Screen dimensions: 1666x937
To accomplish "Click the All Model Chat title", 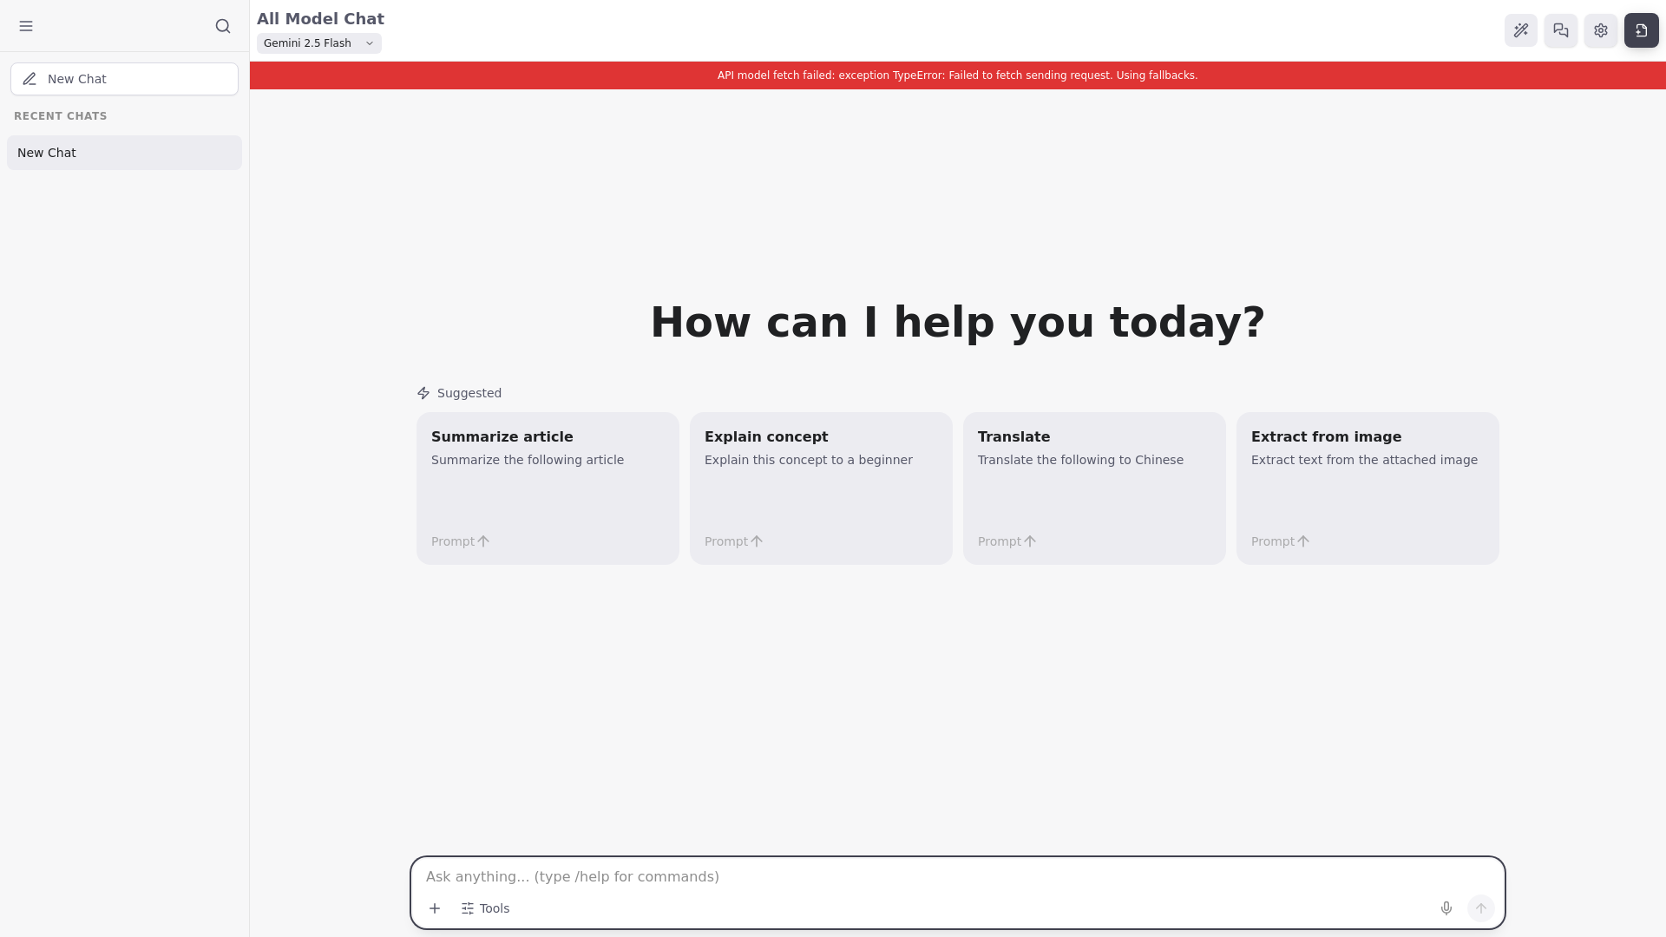I will pos(320,19).
